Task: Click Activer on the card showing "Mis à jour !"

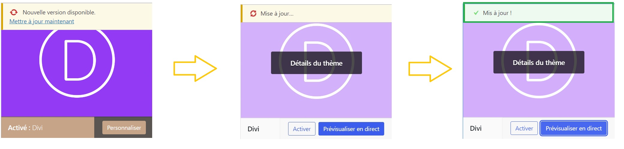Action: point(524,128)
